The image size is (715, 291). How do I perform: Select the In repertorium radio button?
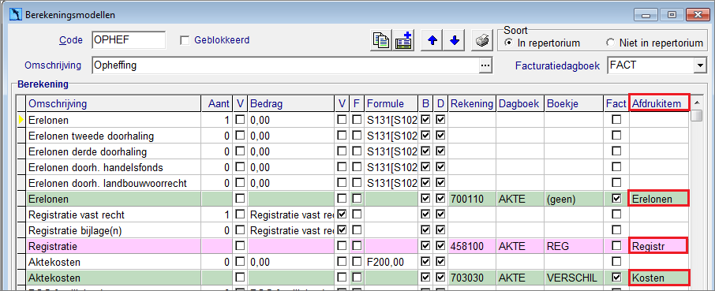pos(508,43)
